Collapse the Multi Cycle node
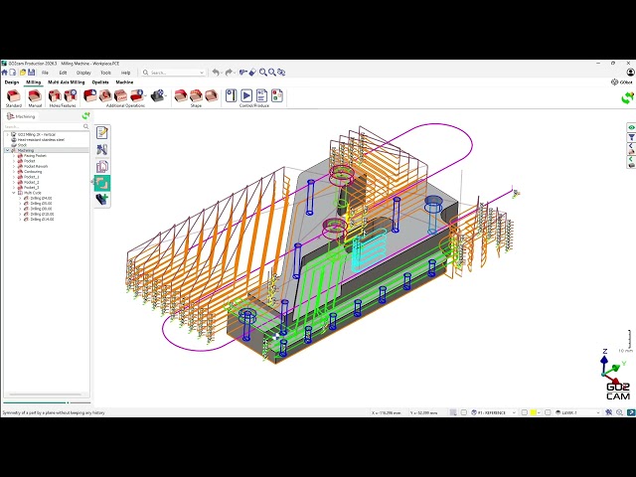This screenshot has width=636, height=477. point(14,193)
